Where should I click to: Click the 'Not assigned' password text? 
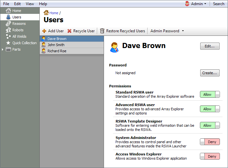pyautogui.click(x=125, y=73)
